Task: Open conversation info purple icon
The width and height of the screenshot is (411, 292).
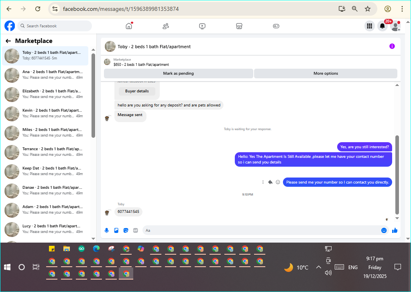Action: click(x=392, y=46)
